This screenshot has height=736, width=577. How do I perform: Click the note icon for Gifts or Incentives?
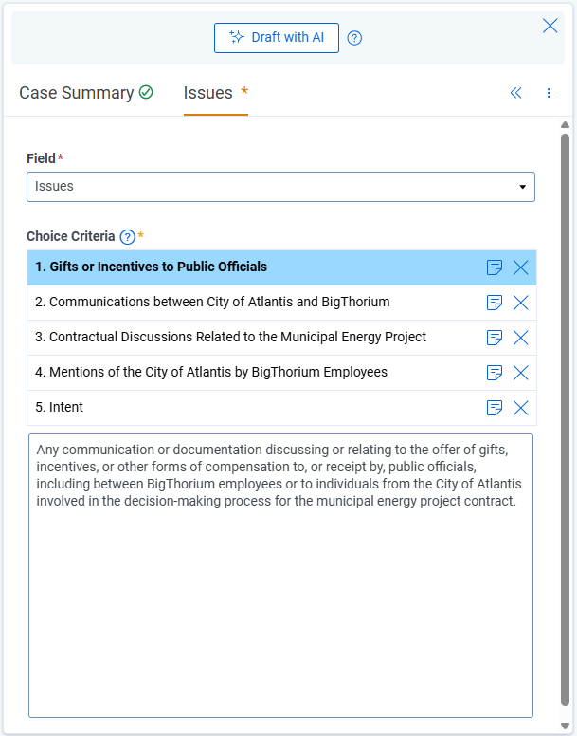pos(495,267)
